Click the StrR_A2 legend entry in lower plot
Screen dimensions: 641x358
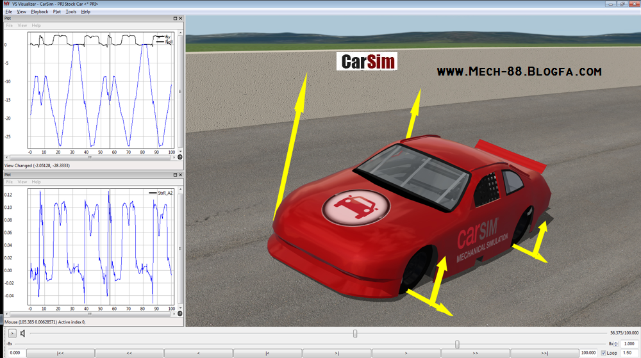(x=161, y=193)
